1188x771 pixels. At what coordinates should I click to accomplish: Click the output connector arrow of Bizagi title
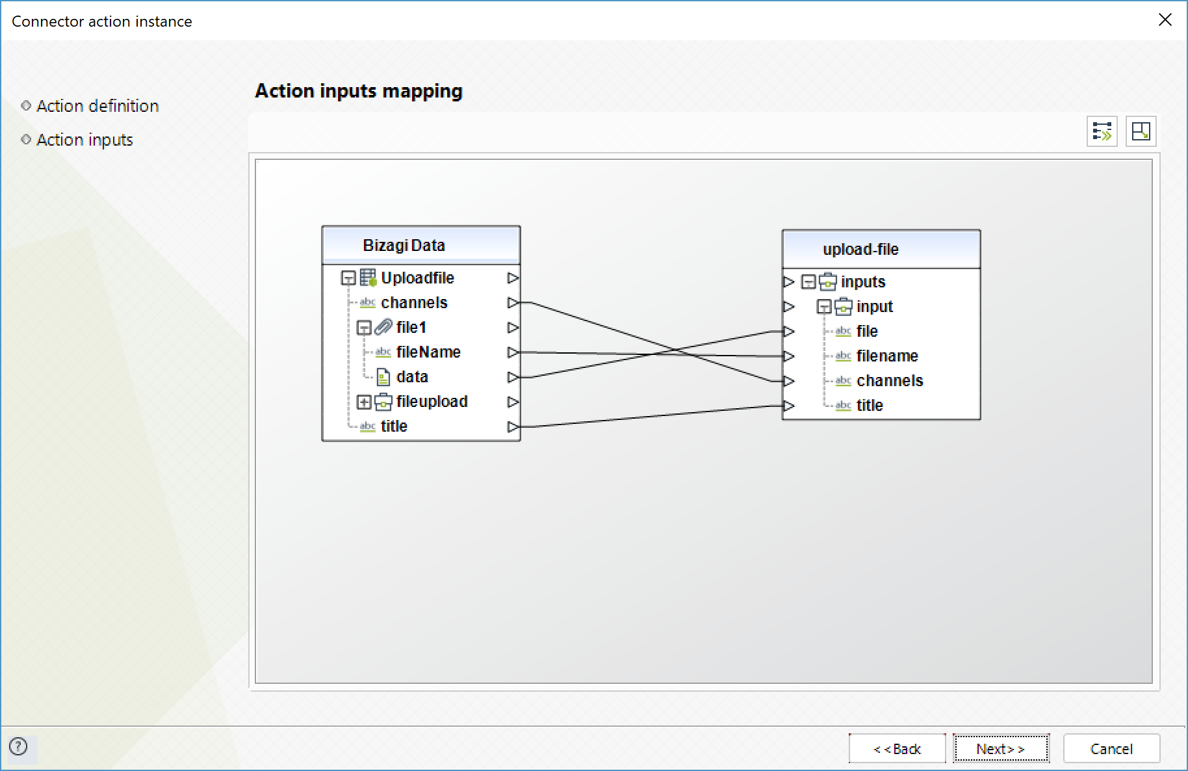click(513, 426)
